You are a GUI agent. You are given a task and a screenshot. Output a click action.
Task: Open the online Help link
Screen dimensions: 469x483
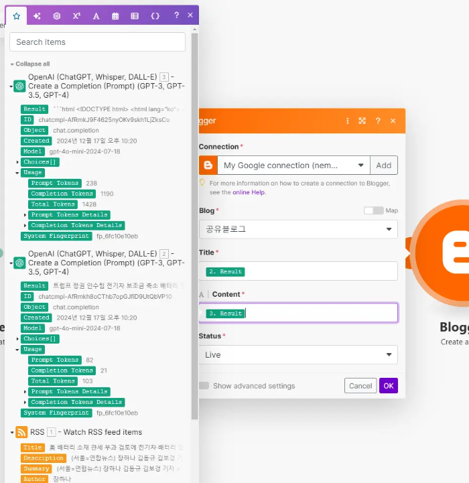[249, 192]
